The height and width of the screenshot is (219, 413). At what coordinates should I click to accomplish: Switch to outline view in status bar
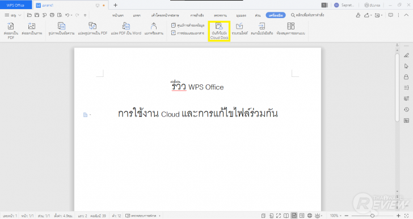tap(302, 216)
